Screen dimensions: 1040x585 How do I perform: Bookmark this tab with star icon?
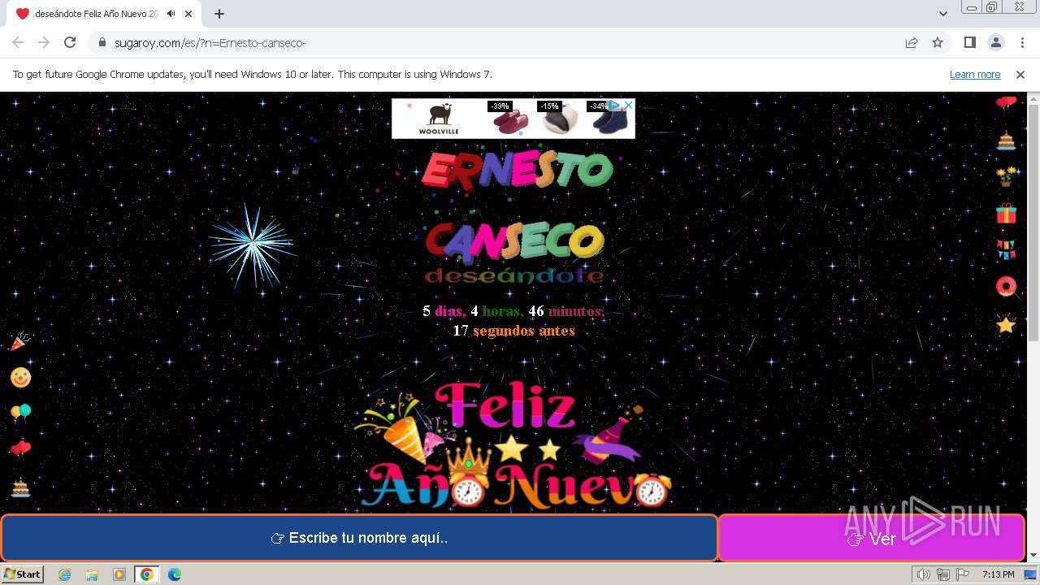[938, 42]
